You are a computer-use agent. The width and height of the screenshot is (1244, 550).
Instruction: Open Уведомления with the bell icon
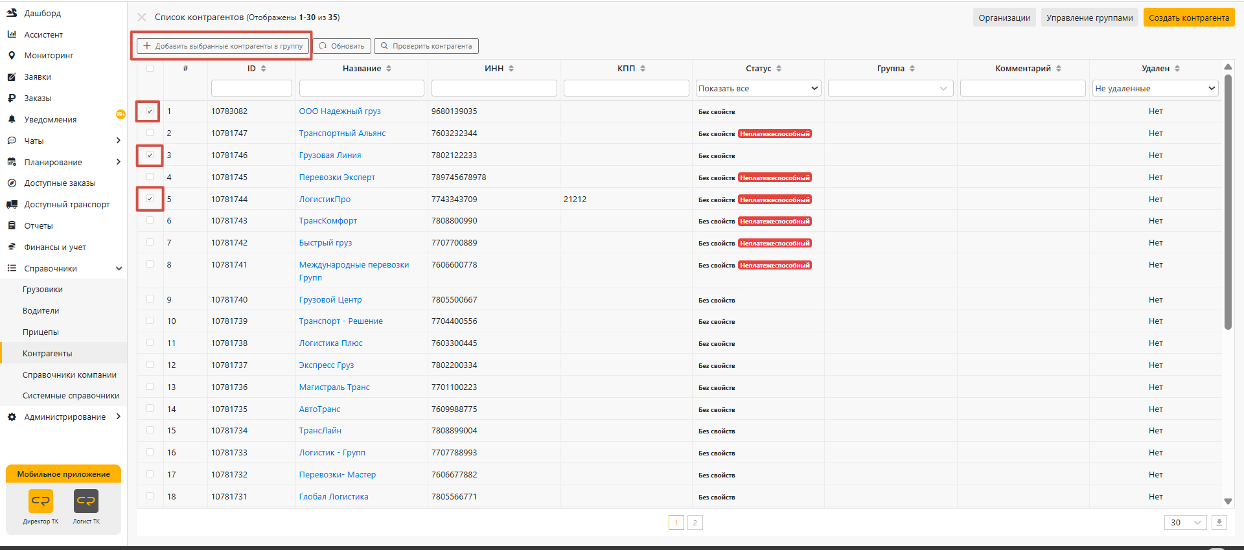click(x=12, y=119)
